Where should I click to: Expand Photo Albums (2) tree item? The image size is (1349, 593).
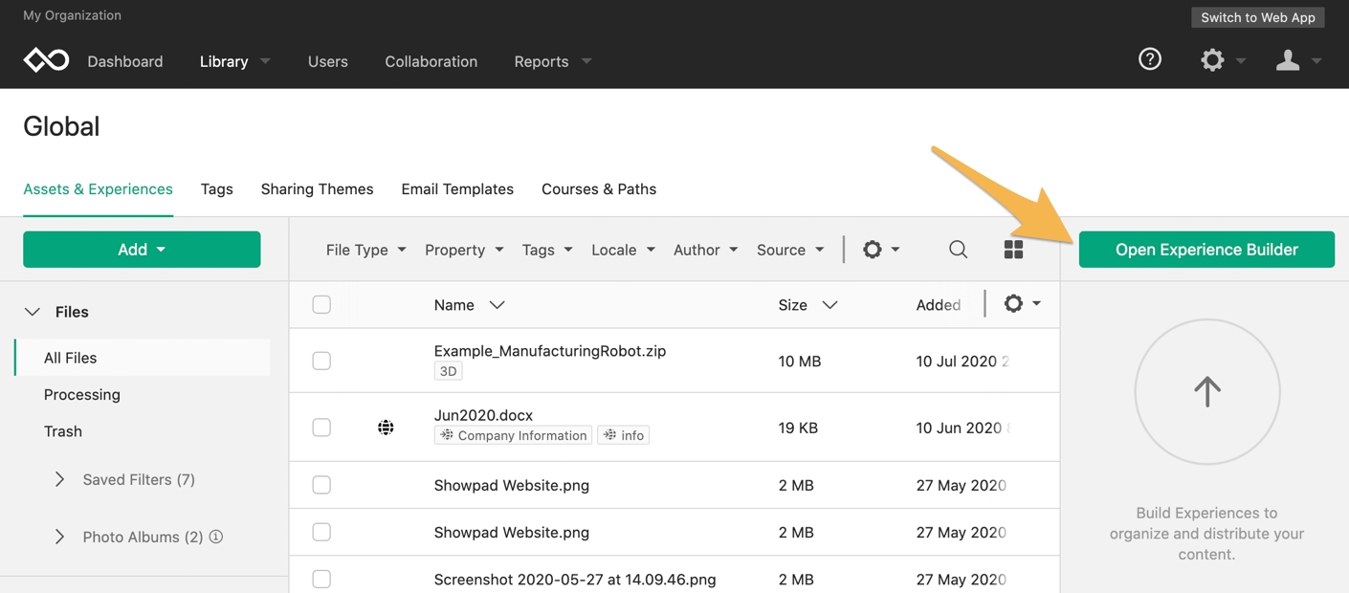(59, 537)
